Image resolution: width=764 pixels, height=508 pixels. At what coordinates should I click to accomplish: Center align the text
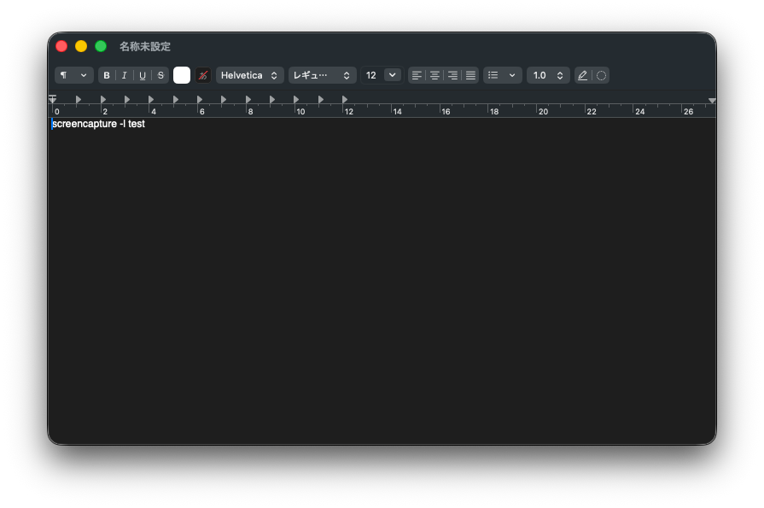pyautogui.click(x=434, y=76)
